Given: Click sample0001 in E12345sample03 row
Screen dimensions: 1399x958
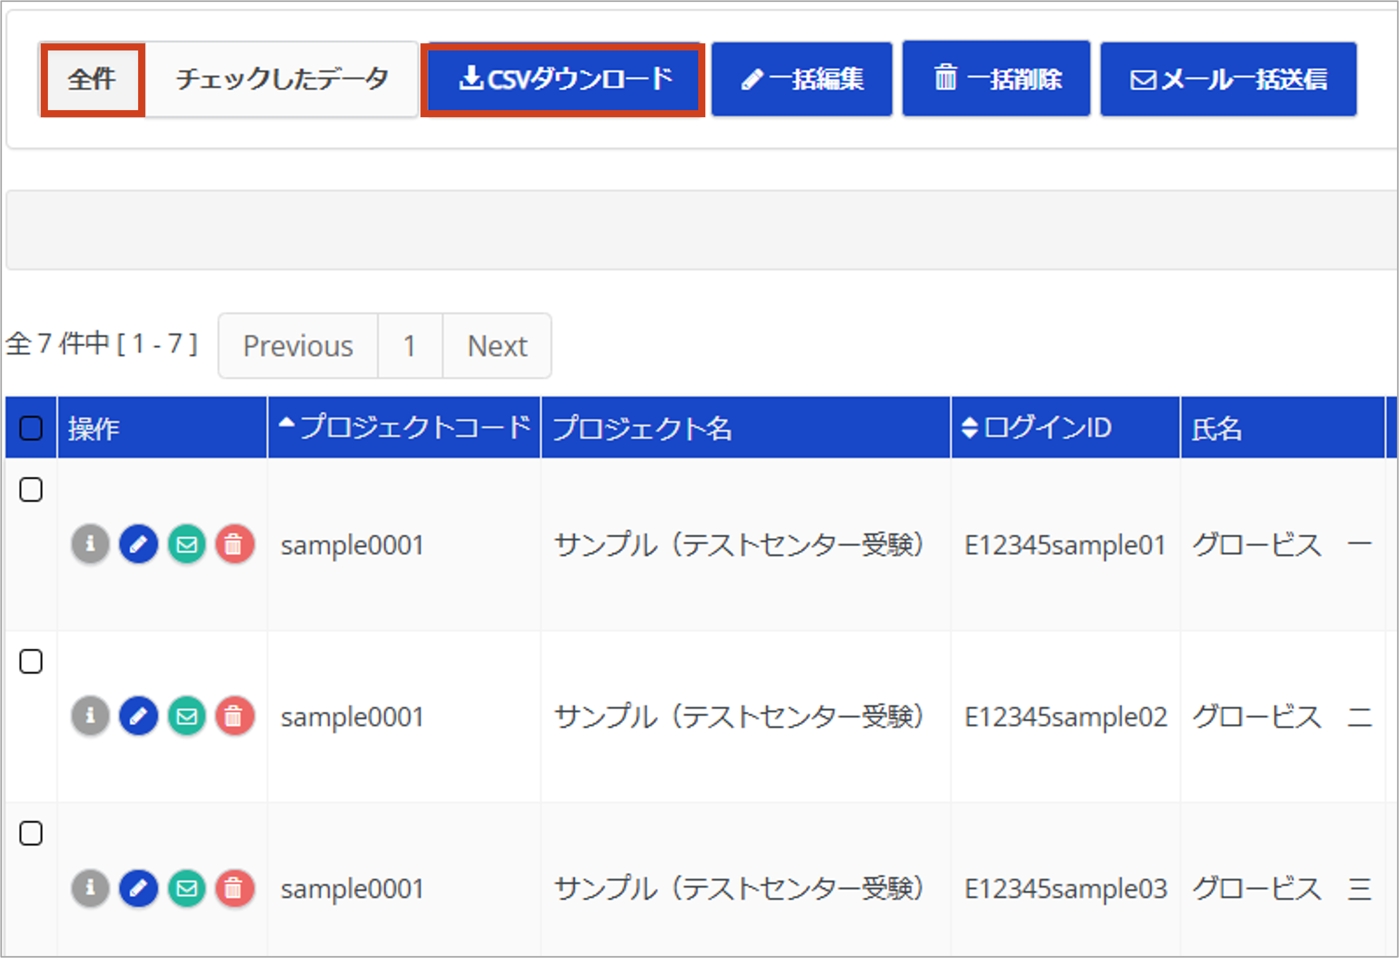Looking at the screenshot, I should (x=352, y=889).
